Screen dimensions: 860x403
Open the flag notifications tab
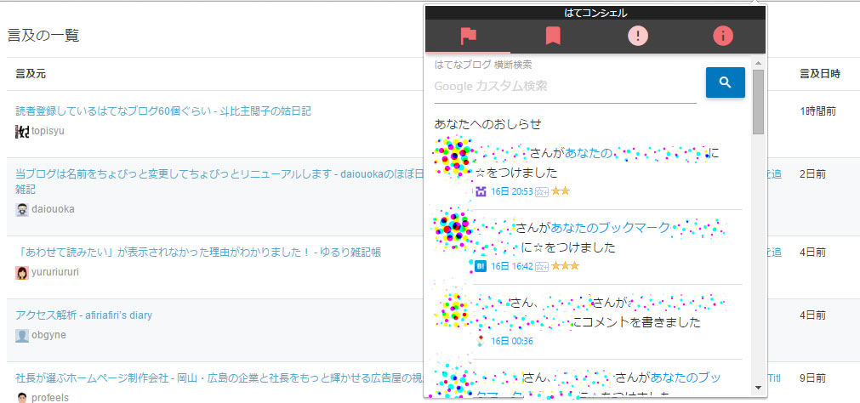click(x=468, y=37)
